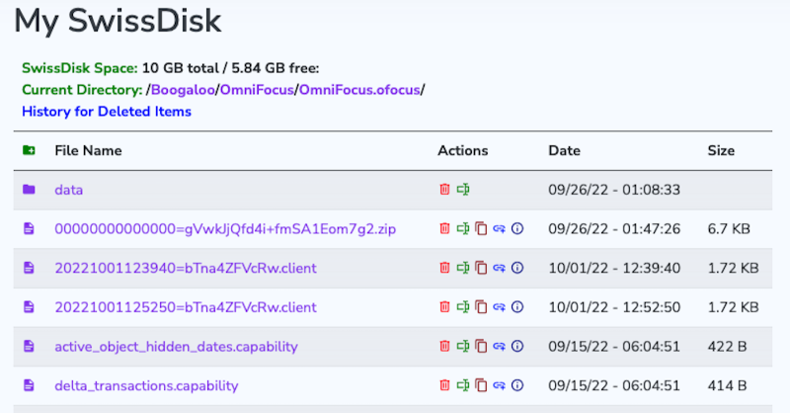790x413 pixels.
Task: Open 20221001125250=bTna4ZFVcRw.client file
Action: pyautogui.click(x=186, y=307)
